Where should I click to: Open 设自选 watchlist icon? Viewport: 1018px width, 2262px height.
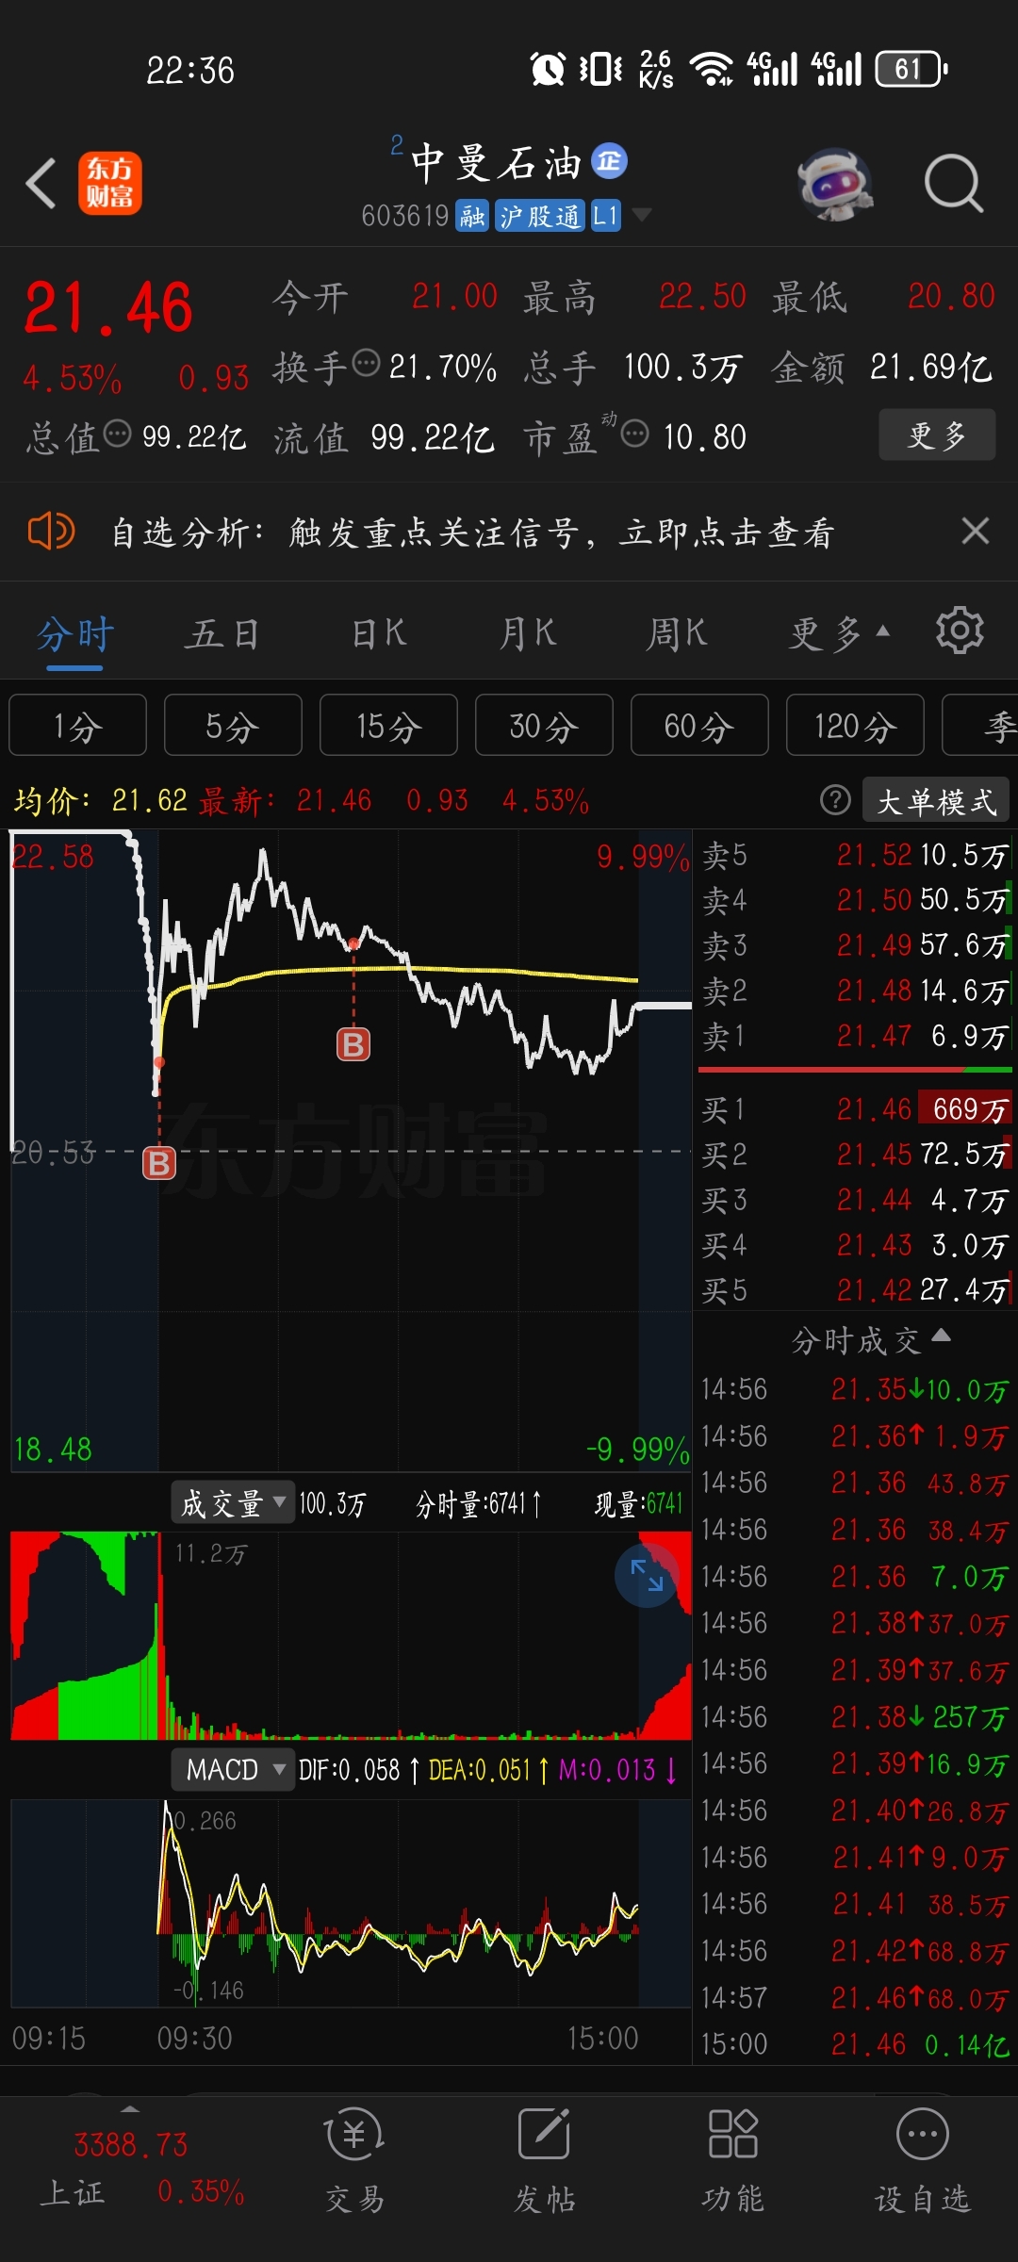[922, 2158]
